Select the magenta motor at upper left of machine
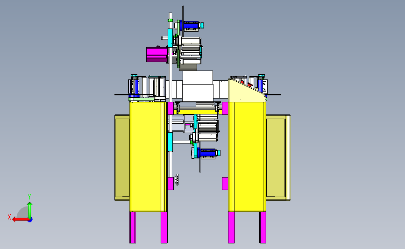405x249 pixels. pos(157,55)
